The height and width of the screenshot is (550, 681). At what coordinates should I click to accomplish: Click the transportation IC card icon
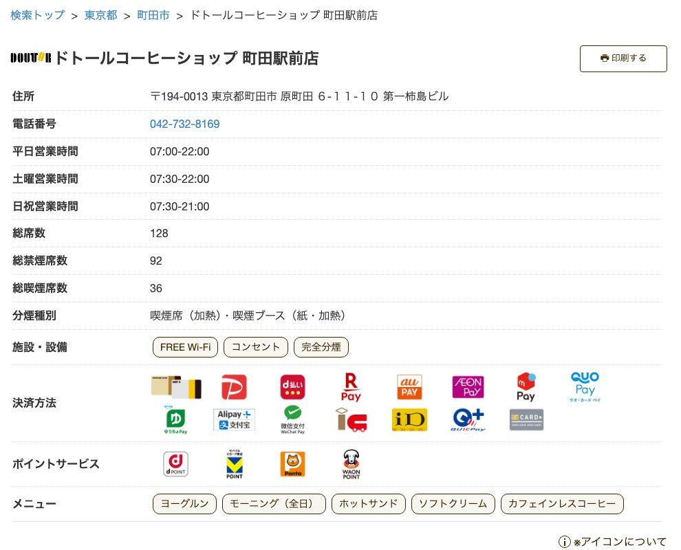click(x=352, y=420)
